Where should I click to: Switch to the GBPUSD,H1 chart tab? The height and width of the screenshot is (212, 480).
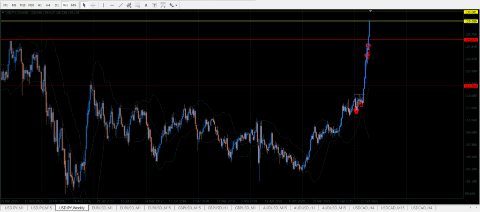coord(219,207)
